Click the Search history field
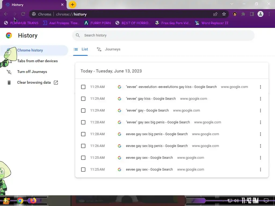The height and width of the screenshot is (206, 275). [x=163, y=35]
